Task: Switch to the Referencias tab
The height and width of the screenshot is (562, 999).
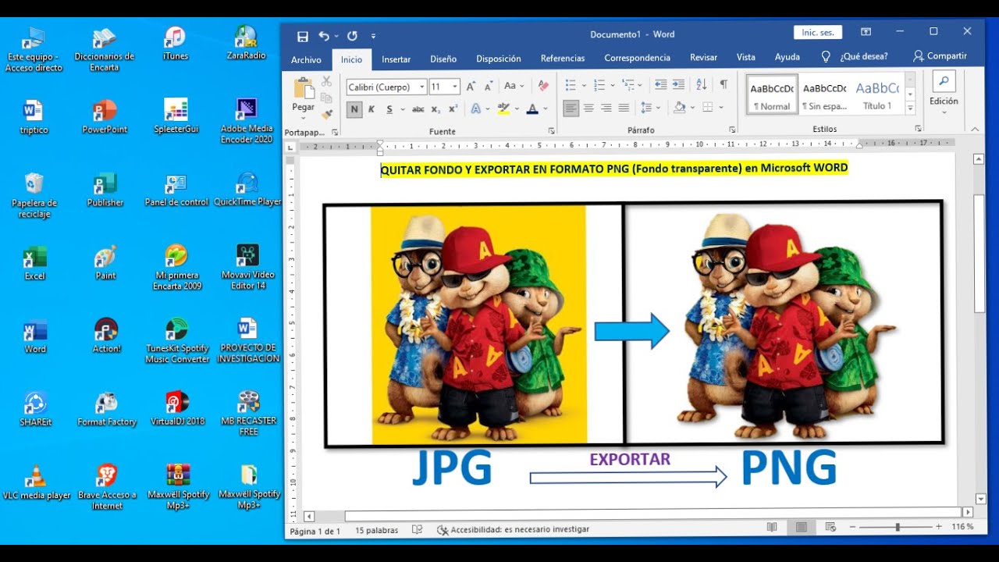Action: (x=563, y=59)
